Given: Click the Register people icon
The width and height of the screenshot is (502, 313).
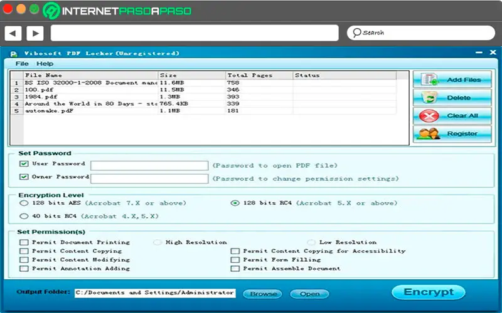Looking at the screenshot, I should click(x=429, y=133).
